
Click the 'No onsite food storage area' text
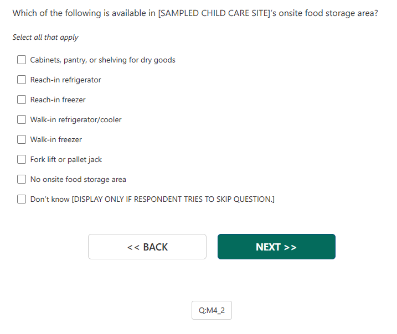pyautogui.click(x=78, y=179)
